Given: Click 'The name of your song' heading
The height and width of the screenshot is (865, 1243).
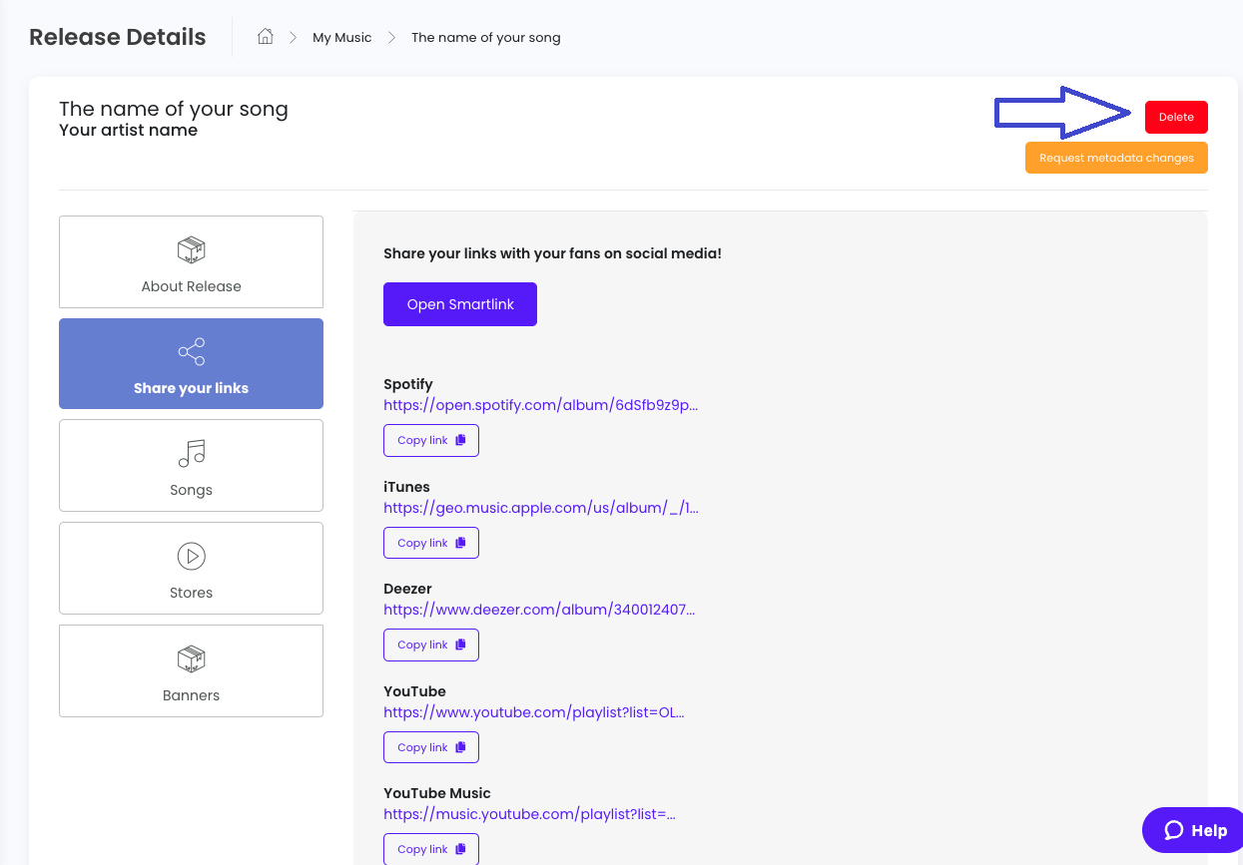Looking at the screenshot, I should [x=174, y=109].
